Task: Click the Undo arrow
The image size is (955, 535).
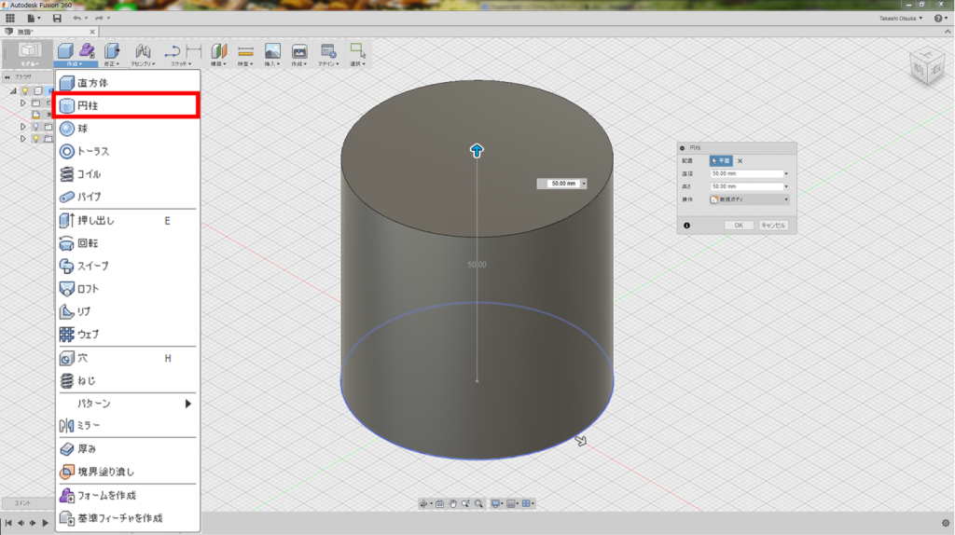Action: pos(76,19)
